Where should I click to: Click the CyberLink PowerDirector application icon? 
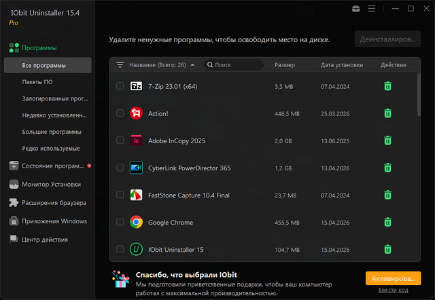pos(136,168)
